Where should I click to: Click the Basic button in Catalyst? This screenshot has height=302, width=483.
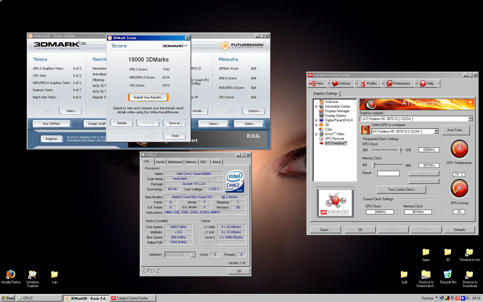tap(325, 230)
